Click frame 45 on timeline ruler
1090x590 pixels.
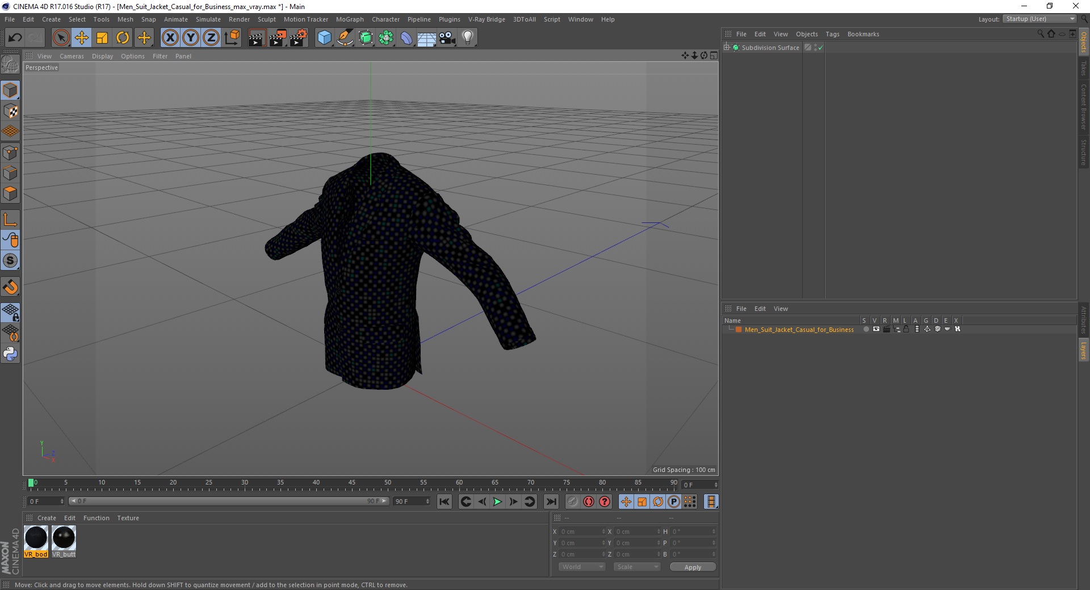tap(352, 484)
